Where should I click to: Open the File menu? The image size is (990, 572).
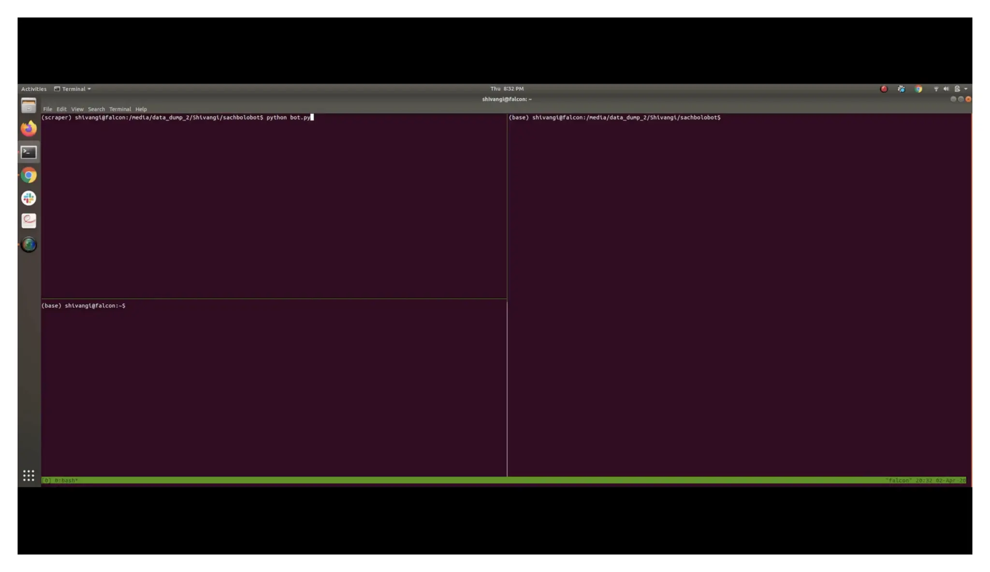tap(47, 109)
